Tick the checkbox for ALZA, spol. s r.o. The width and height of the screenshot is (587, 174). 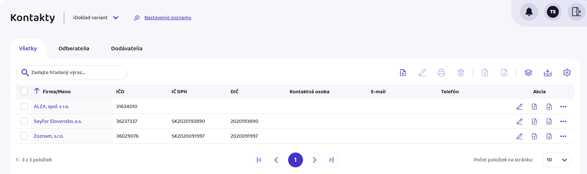click(x=24, y=107)
